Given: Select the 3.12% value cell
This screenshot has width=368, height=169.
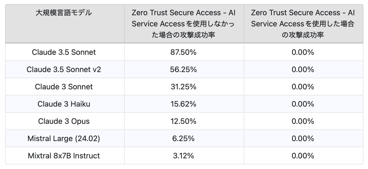Looking at the screenshot, I should [x=183, y=156].
